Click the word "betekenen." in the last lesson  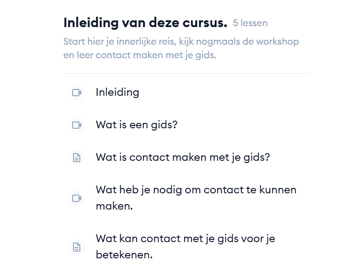pyautogui.click(x=124, y=255)
